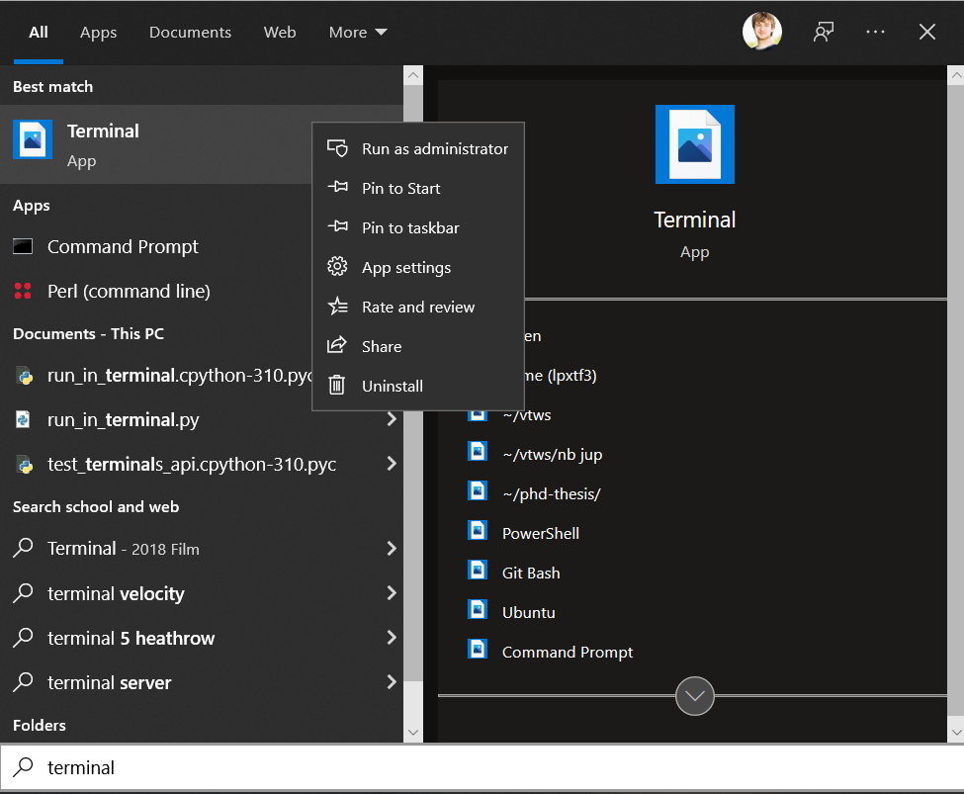The image size is (964, 794).
Task: Choose Uninstall from the context menu
Action: tap(418, 386)
